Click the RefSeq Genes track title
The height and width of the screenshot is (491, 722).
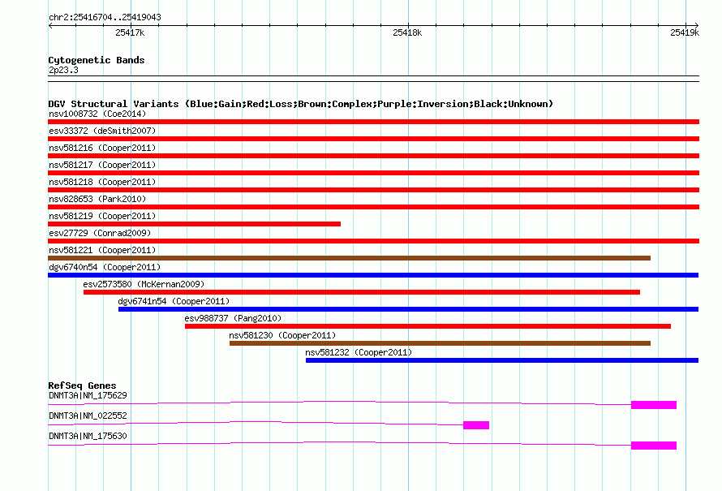(x=82, y=385)
